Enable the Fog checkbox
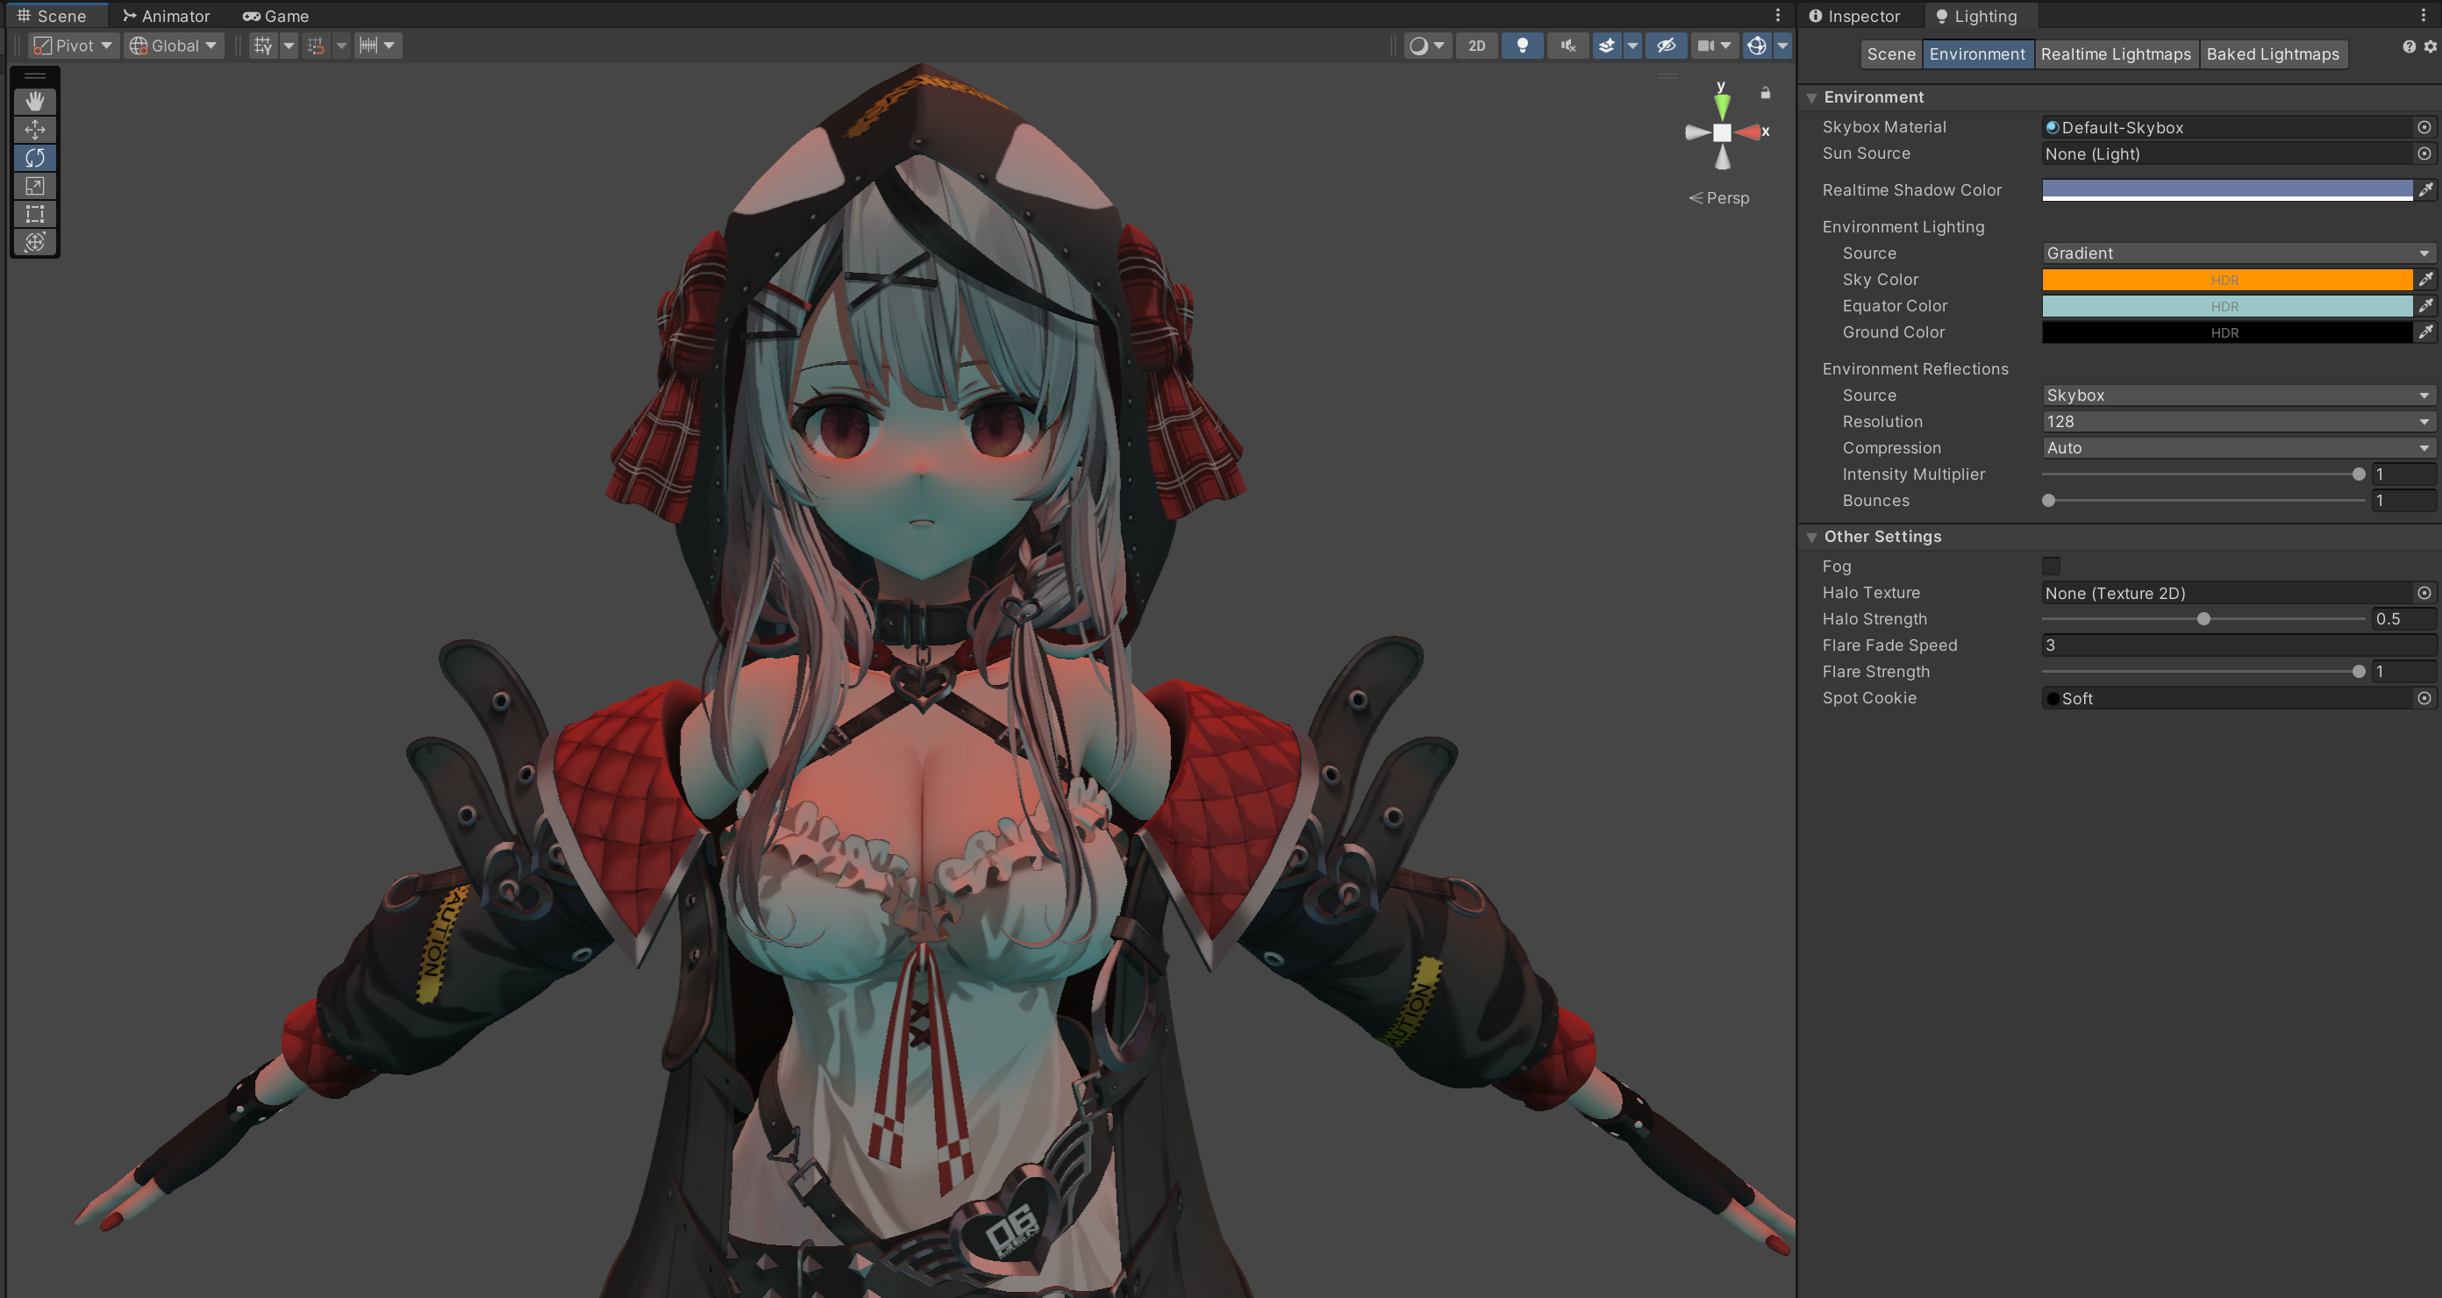2442x1298 pixels. tap(2051, 566)
